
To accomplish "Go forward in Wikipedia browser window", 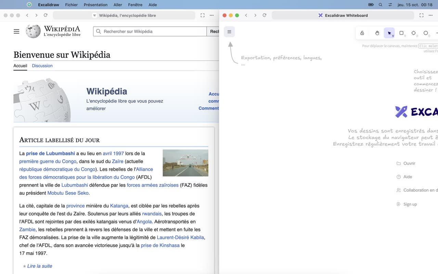I will click(x=36, y=15).
